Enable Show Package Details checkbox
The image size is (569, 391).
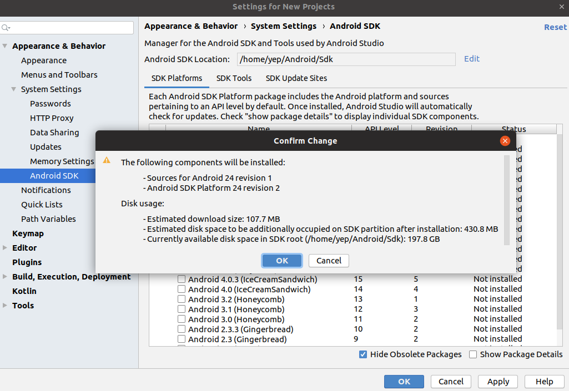473,354
